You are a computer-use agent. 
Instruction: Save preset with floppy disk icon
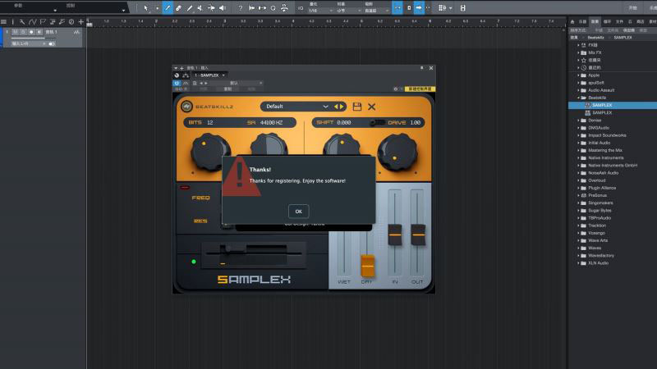[x=357, y=107]
